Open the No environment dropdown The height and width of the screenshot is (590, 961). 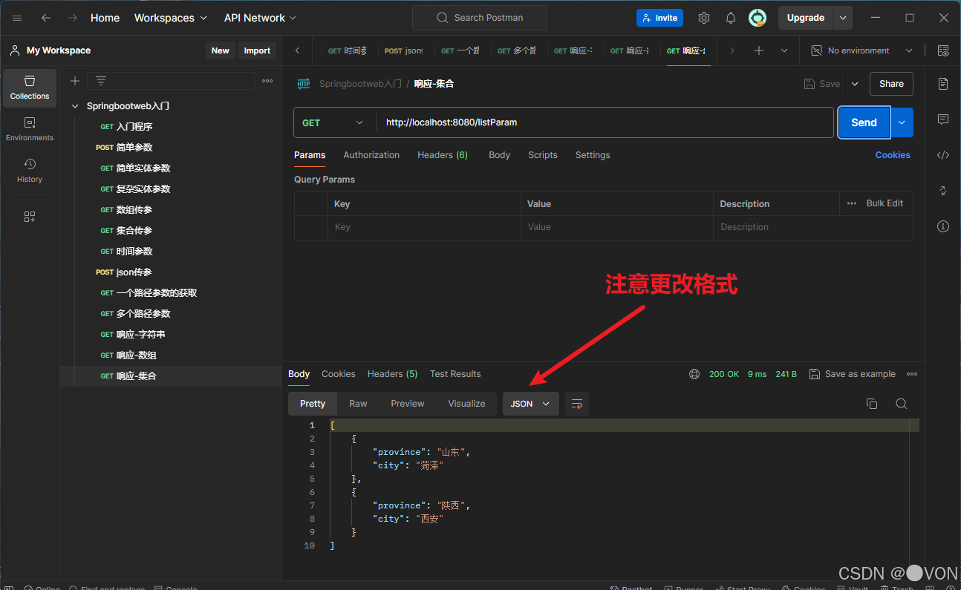tap(861, 50)
